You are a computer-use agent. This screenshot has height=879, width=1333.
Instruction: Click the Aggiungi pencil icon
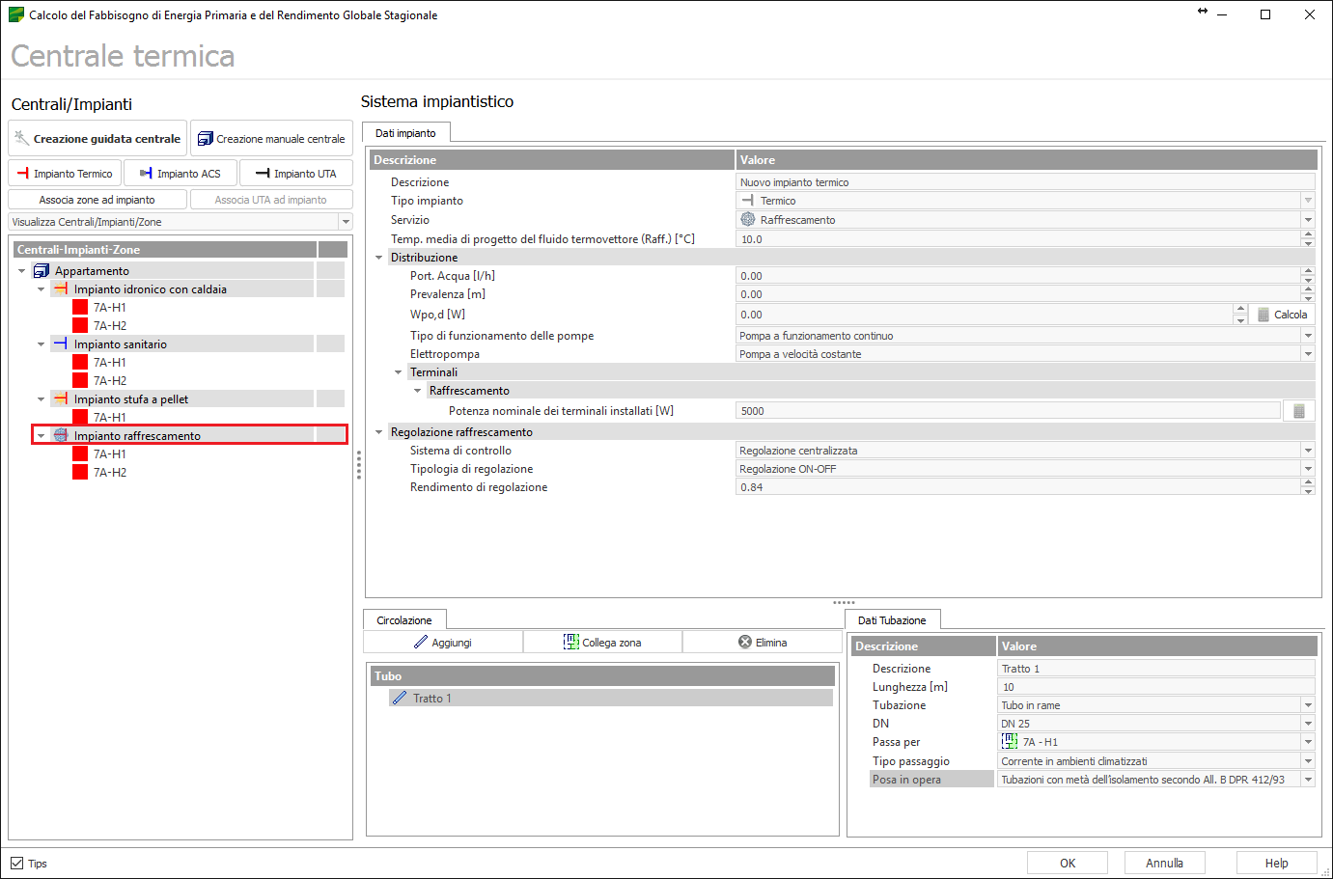[421, 643]
